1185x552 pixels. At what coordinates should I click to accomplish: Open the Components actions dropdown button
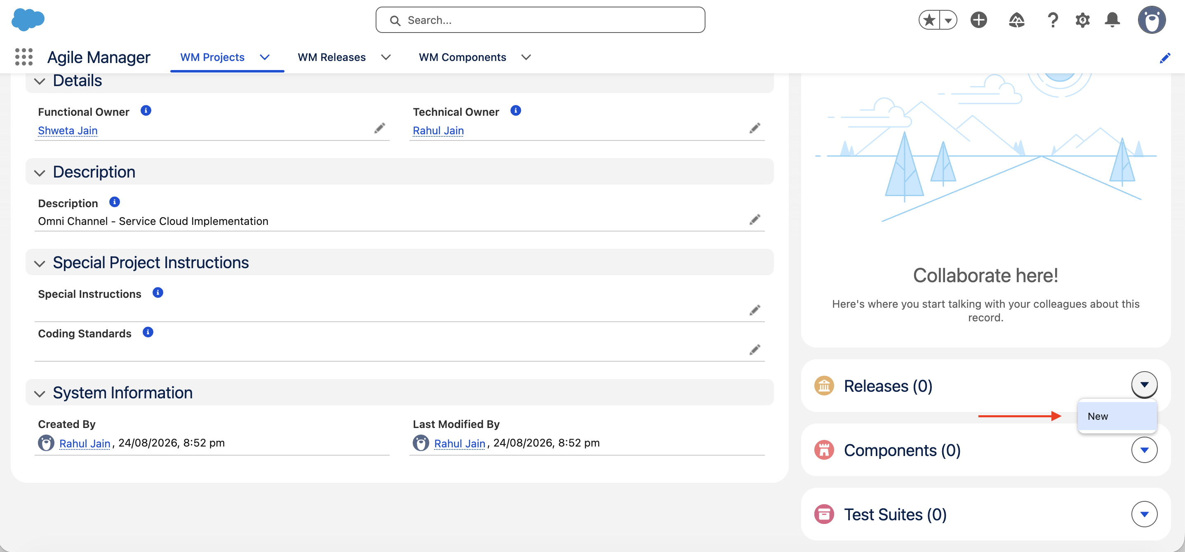[1144, 449]
